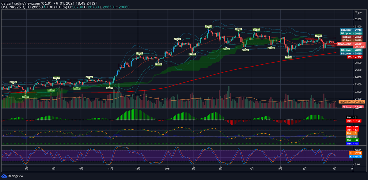Click the 23720 pivot high marker
This screenshot has width=368, height=180.
[89, 77]
